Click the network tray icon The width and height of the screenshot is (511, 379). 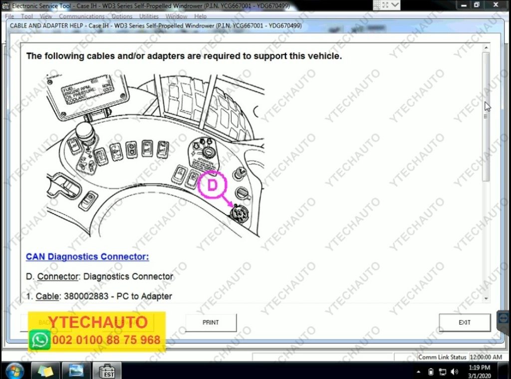[x=442, y=372]
